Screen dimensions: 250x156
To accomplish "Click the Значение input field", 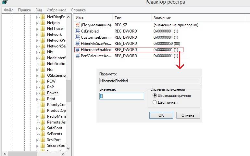I will click(x=122, y=96).
